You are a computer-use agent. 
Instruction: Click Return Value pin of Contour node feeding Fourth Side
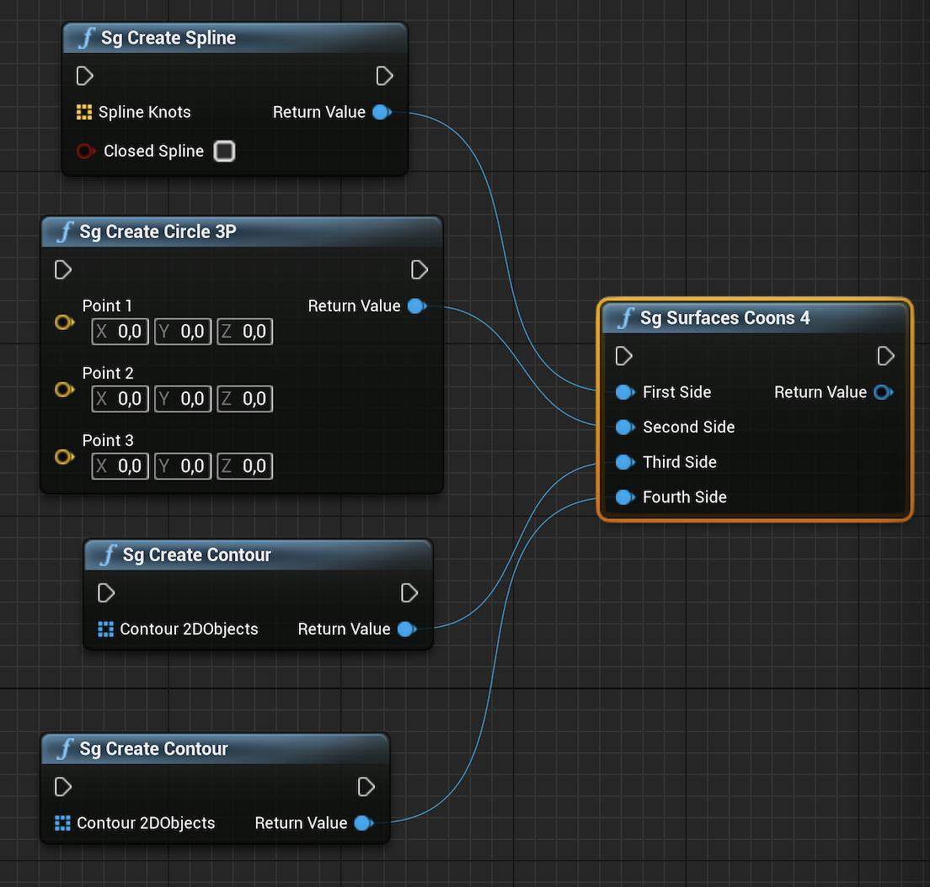point(364,823)
